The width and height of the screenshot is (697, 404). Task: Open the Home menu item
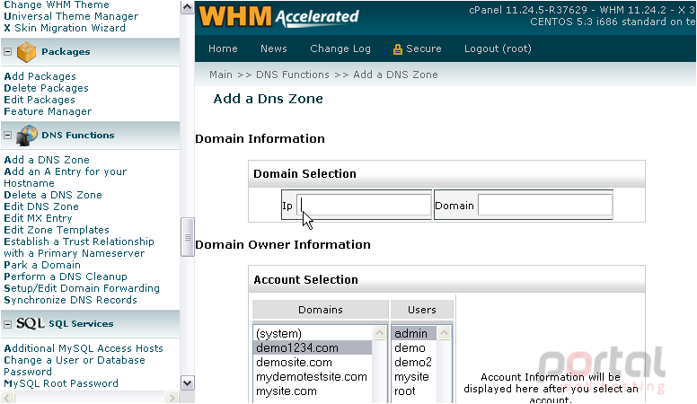point(223,48)
